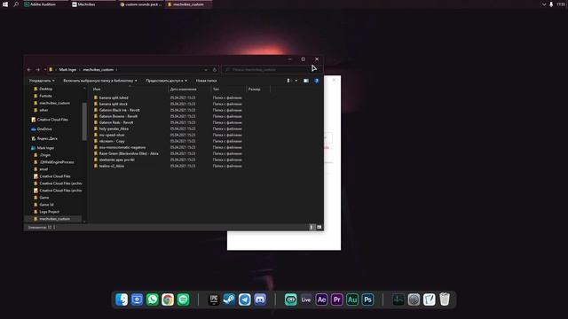Open the Предоставить доступ dropdown

point(167,81)
